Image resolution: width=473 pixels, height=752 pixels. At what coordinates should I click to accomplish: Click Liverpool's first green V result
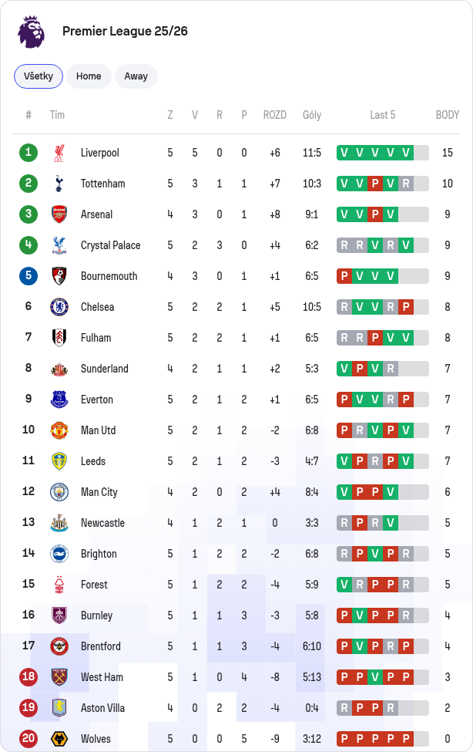[x=344, y=153]
